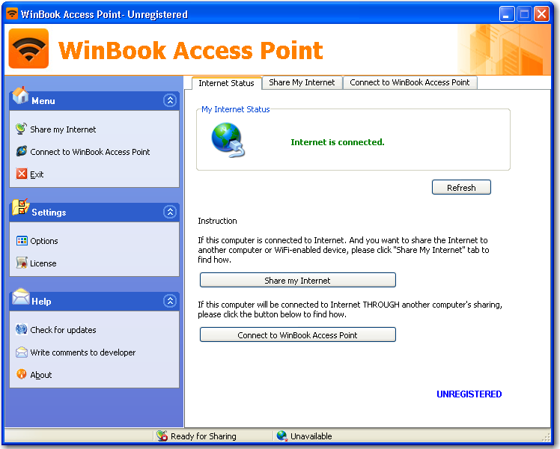The height and width of the screenshot is (449, 560).
Task: Click the 'Internet is connected.' status text
Action: [x=338, y=142]
